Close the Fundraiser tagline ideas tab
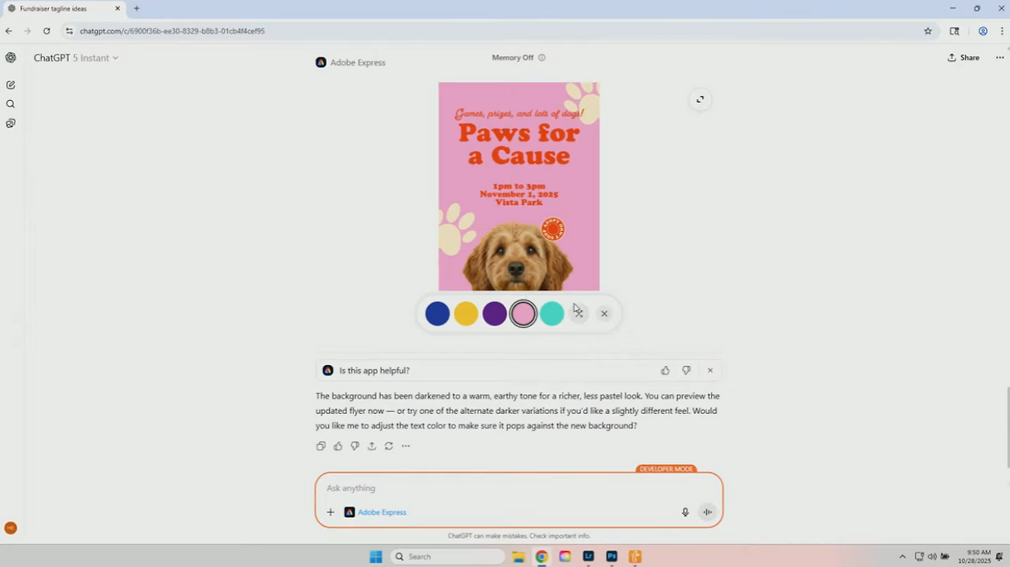This screenshot has width=1010, height=567. pos(118,9)
